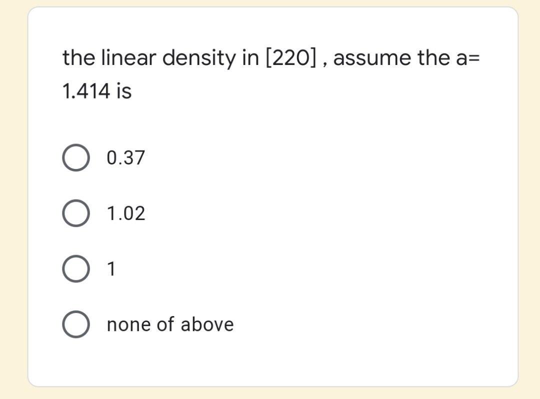Select the none of above radio button

coord(76,324)
